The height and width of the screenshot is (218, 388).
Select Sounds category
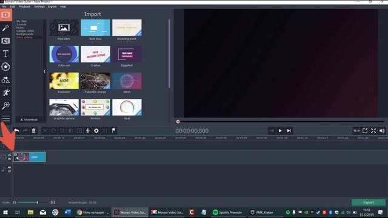(x=21, y=24)
